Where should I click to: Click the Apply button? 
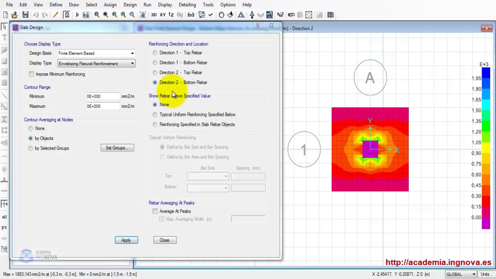[126, 240]
